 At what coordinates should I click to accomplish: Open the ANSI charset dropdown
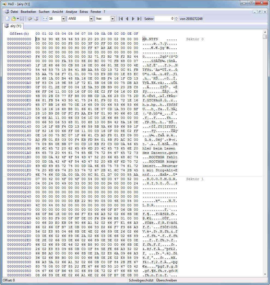[91, 19]
